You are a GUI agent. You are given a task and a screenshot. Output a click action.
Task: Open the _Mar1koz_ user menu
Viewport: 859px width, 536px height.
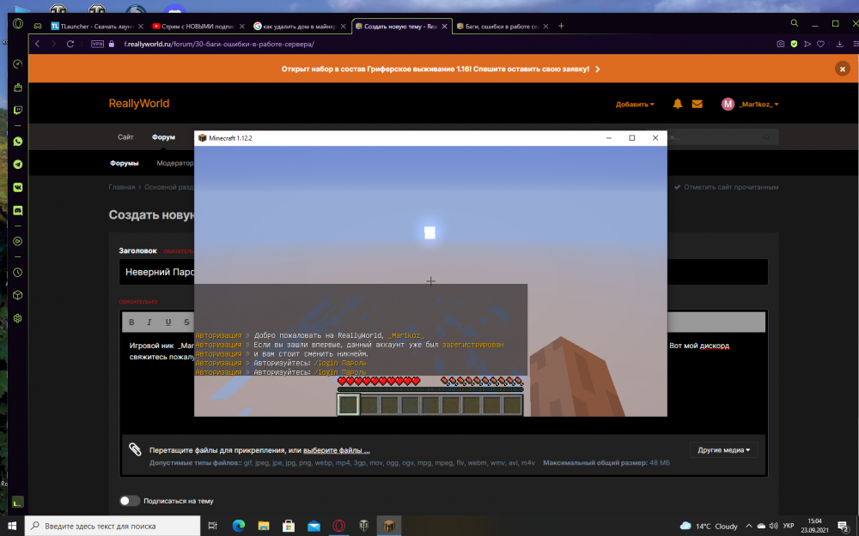tap(750, 104)
